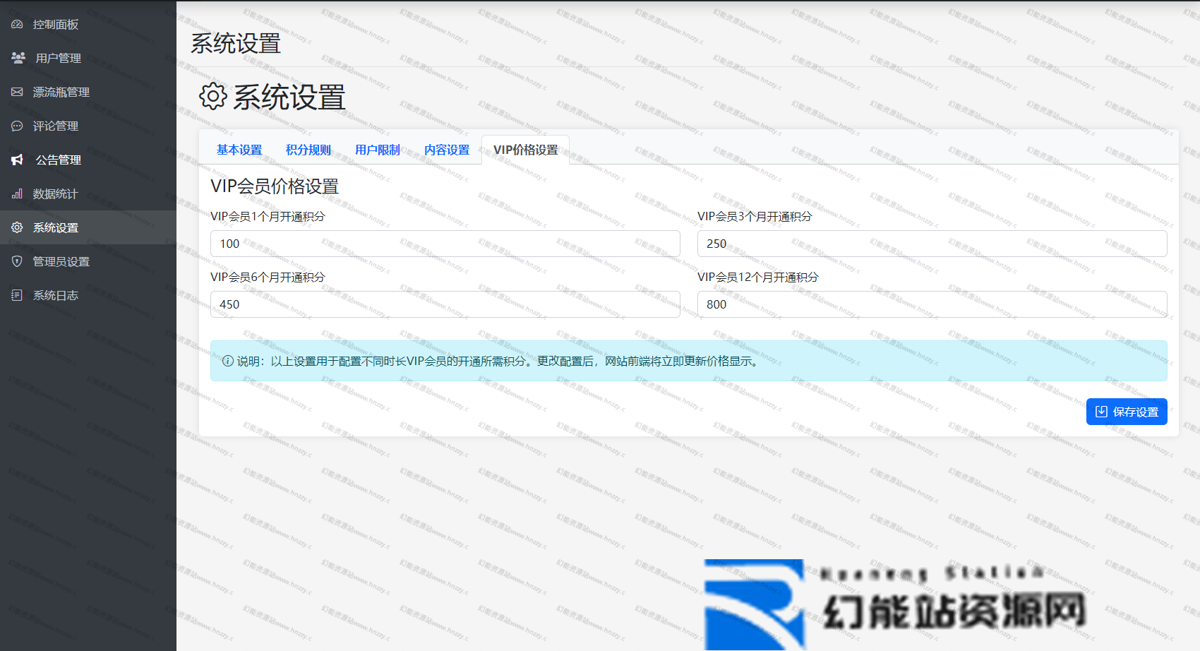Open 数据统计 in the sidebar
Screen dimensions: 1200x651
(88, 193)
